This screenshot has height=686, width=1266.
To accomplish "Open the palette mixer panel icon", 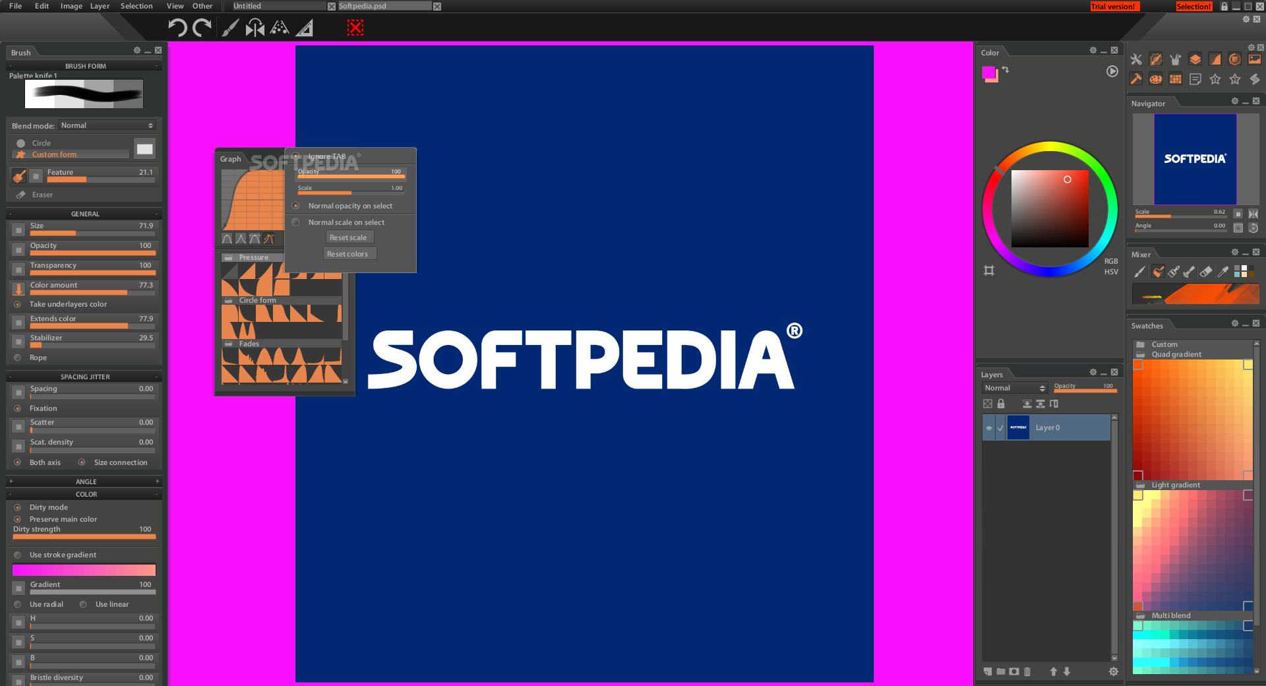I will (1156, 79).
